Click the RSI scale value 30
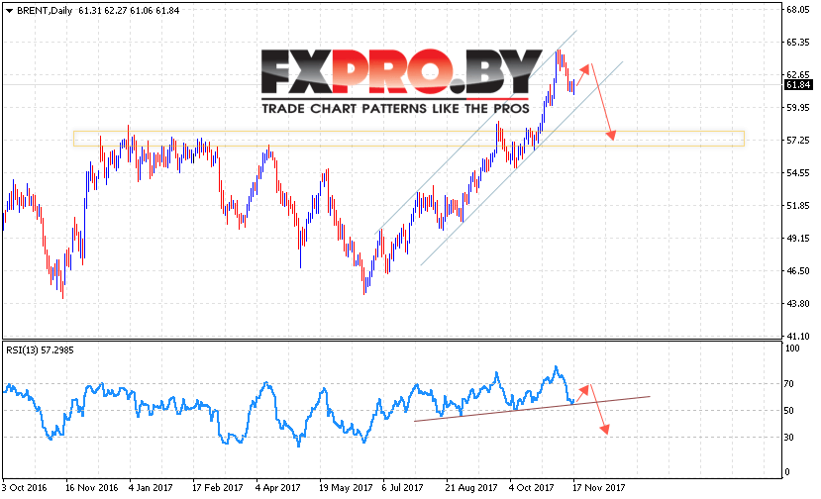This screenshot has width=821, height=499. 791,438
